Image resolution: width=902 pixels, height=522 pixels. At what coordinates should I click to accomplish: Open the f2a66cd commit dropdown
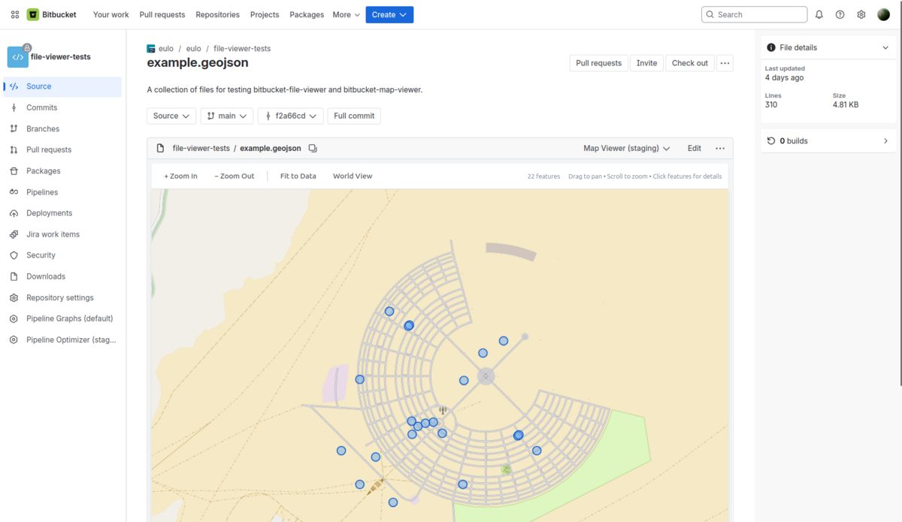[x=290, y=116]
